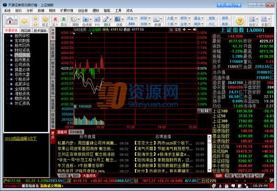Click the minus icon above chart
277x191 pixels.
(189, 30)
